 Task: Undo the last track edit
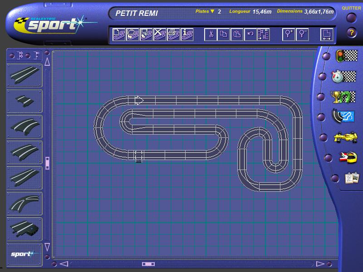250,34
